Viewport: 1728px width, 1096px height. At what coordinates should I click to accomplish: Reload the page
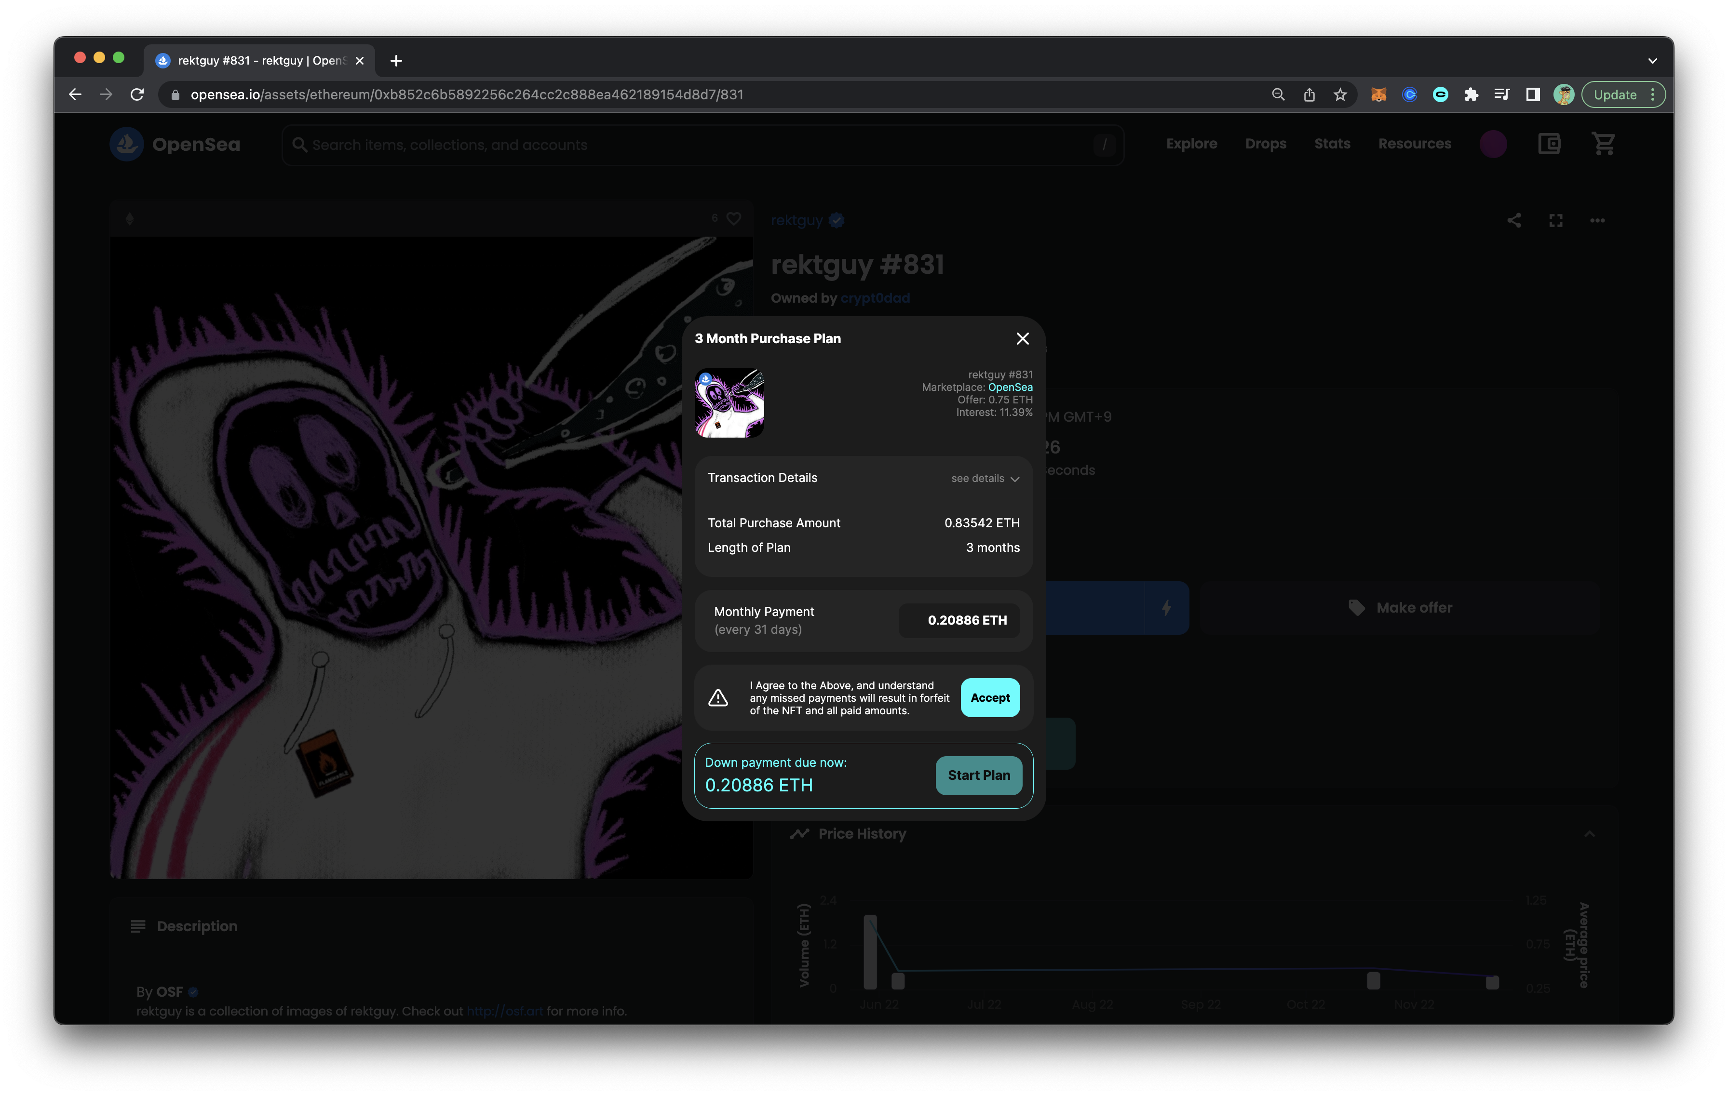[137, 94]
